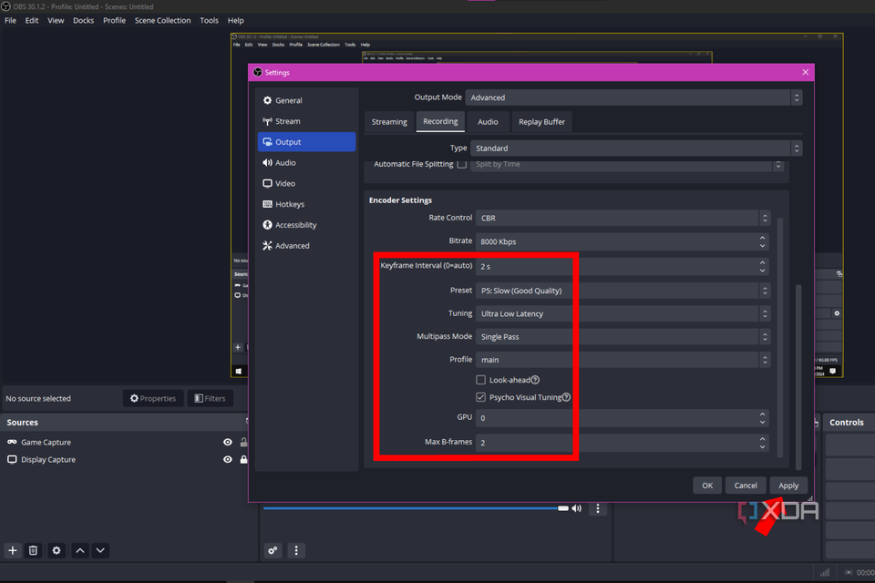
Task: Open Scene Collection menu
Action: pos(162,20)
